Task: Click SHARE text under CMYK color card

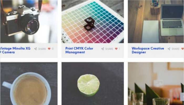Action: point(109,49)
